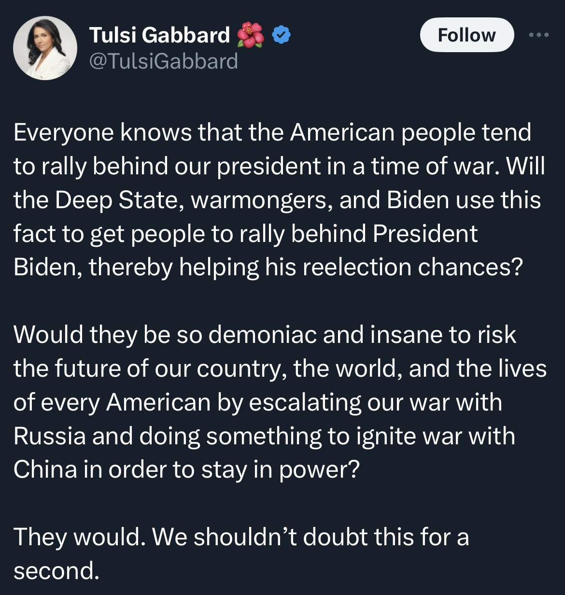
Task: Open the three-dot more options menu
Action: click(x=539, y=35)
